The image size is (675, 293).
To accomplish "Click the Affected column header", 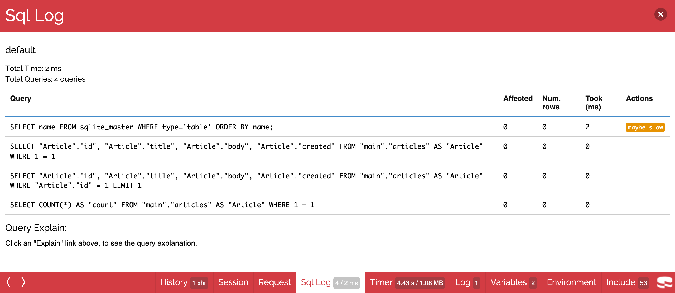I will (518, 99).
